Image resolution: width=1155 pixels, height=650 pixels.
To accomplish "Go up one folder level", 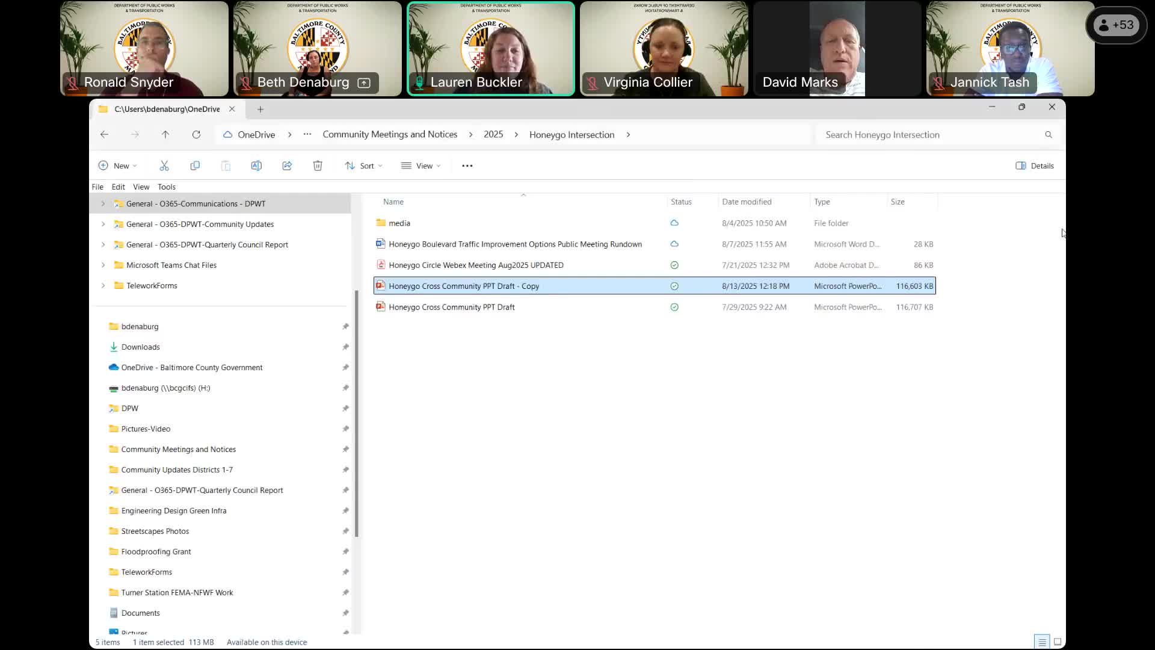I will pos(165,135).
